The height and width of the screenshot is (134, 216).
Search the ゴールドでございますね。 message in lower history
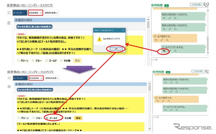click(177, 110)
